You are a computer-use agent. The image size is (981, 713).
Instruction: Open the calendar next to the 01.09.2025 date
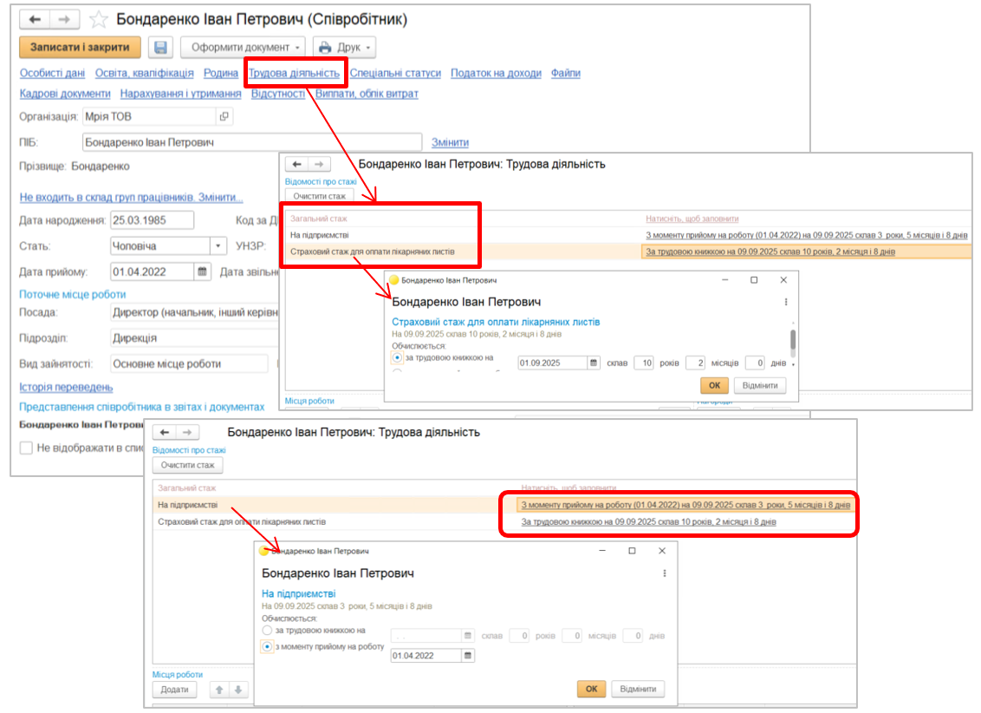pyautogui.click(x=594, y=363)
